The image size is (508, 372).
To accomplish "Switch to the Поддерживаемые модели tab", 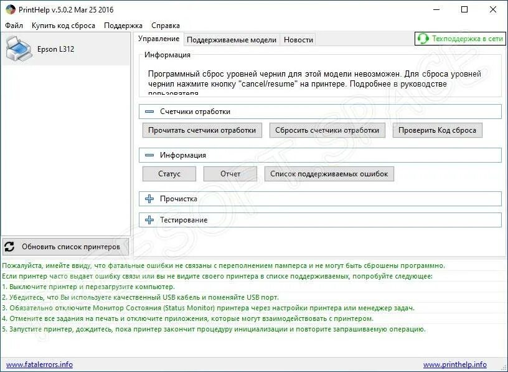I will point(231,39).
